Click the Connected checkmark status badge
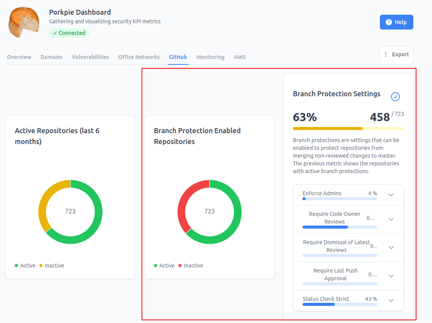 tap(69, 33)
